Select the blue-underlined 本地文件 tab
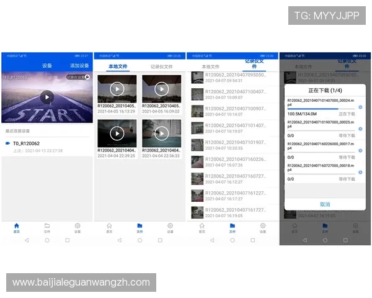 click(118, 66)
